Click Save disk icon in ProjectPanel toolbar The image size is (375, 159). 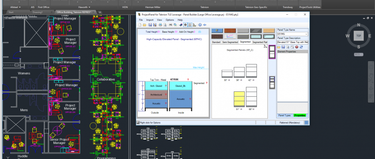point(150,25)
